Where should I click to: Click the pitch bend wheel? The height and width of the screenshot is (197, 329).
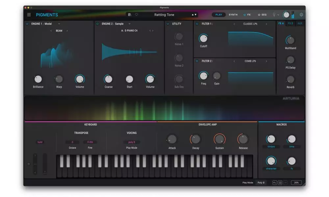(x=35, y=164)
